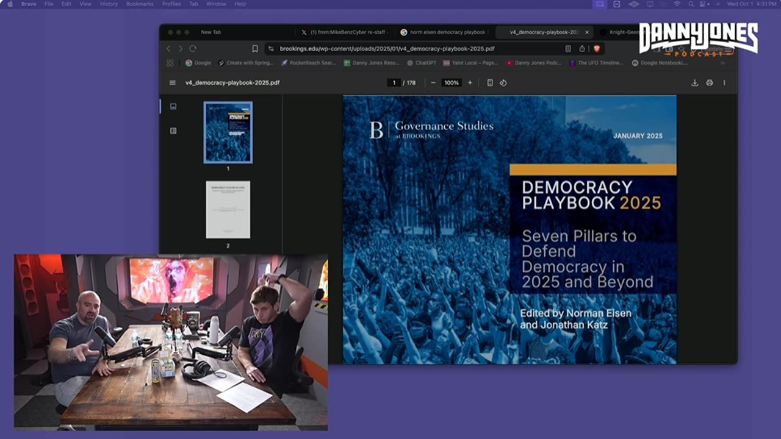
Task: Click the fit to page icon
Action: pyautogui.click(x=490, y=83)
